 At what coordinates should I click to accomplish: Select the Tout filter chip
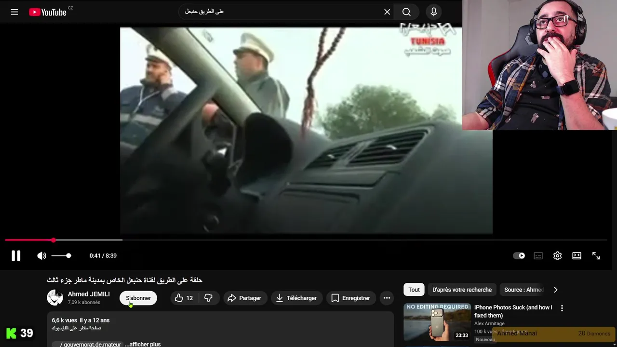(x=414, y=290)
